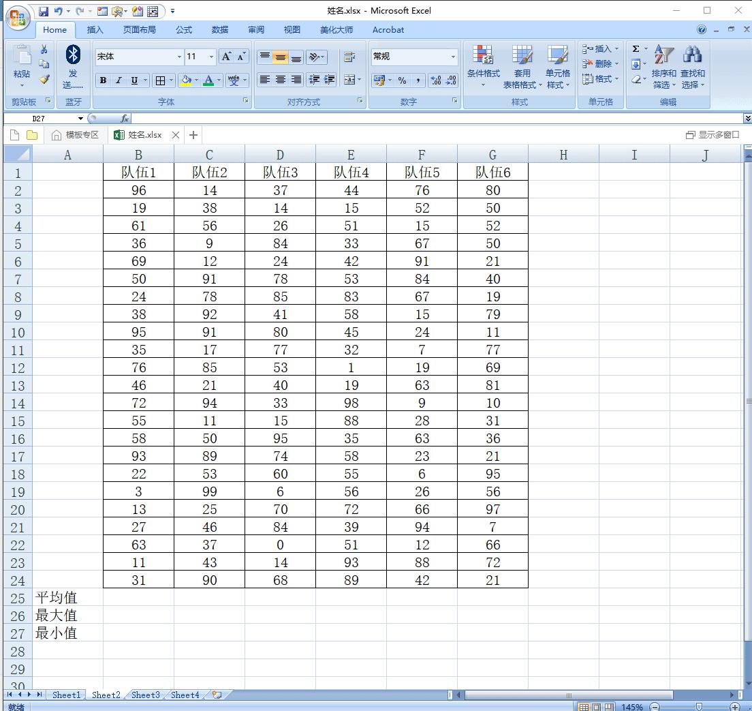Image resolution: width=752 pixels, height=711 pixels.
Task: Toggle center horizontal text alignment
Action: [x=281, y=80]
